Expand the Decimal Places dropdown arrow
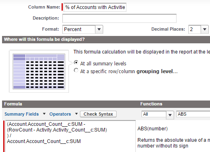210x152 pixels. 205,29
